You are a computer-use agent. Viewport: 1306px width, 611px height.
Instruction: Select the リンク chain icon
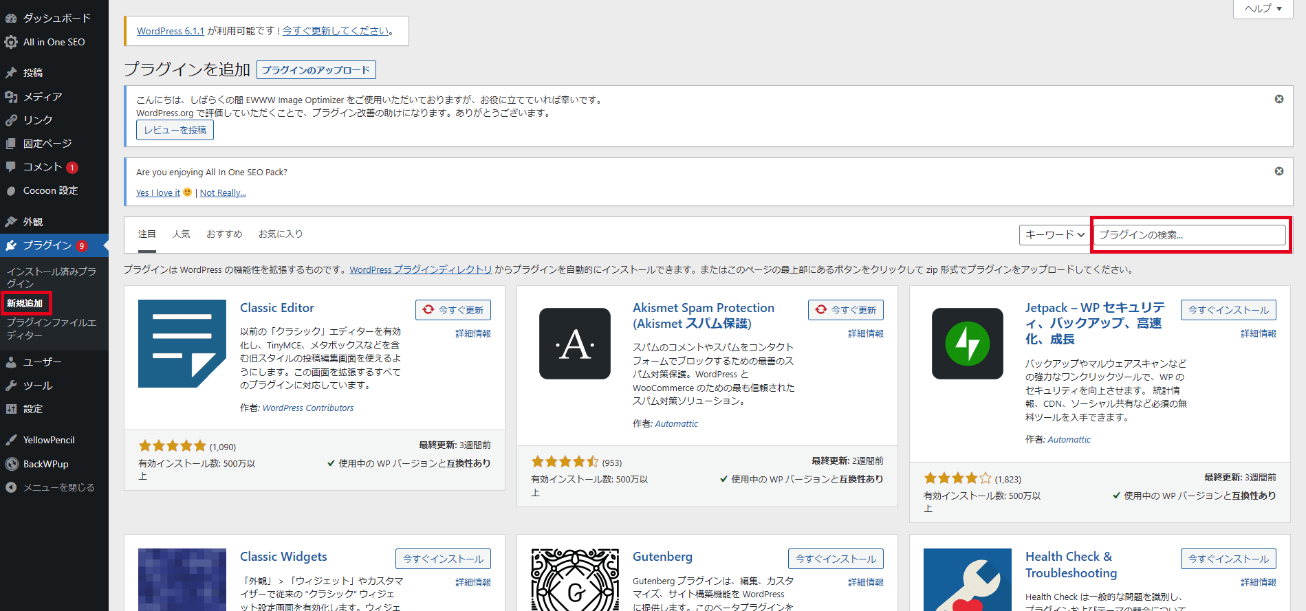click(x=11, y=120)
